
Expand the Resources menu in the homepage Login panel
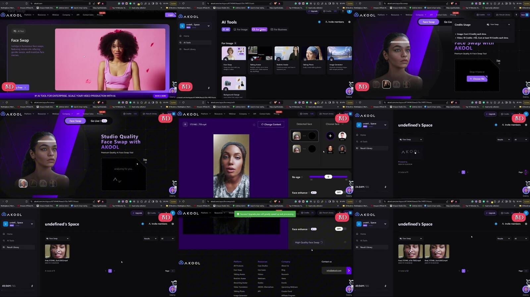point(43,15)
